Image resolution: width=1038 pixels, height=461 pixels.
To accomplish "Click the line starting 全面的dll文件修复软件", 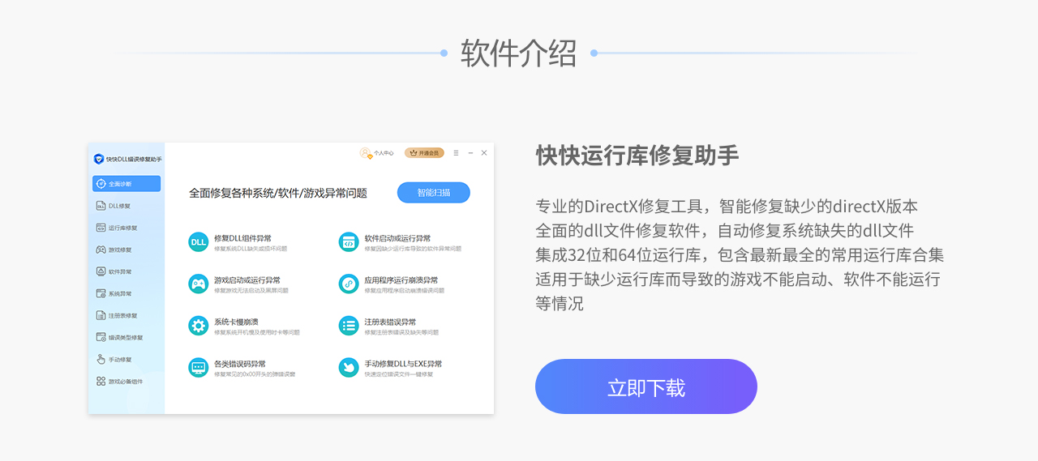I will [725, 230].
